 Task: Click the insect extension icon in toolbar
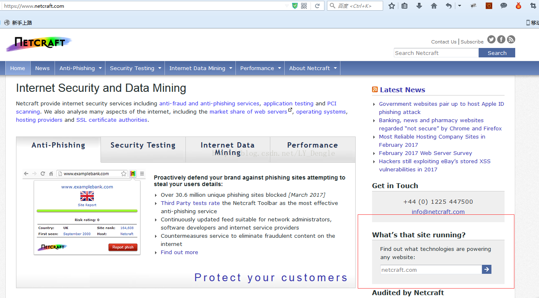(474, 6)
